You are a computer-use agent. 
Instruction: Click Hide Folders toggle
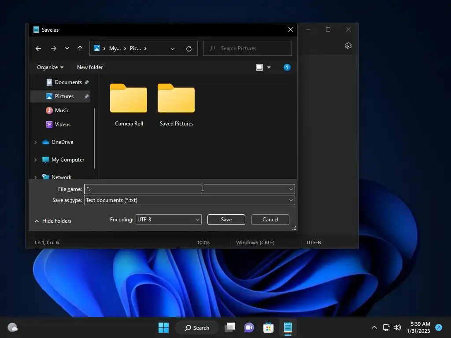click(53, 221)
